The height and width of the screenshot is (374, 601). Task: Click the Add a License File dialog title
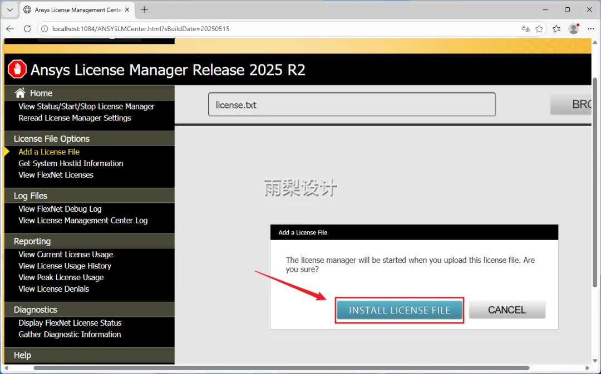point(303,232)
